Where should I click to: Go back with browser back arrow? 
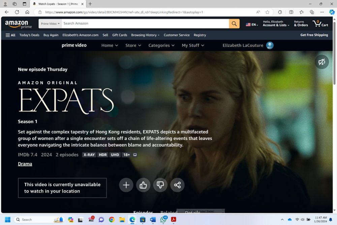click(x=7, y=12)
